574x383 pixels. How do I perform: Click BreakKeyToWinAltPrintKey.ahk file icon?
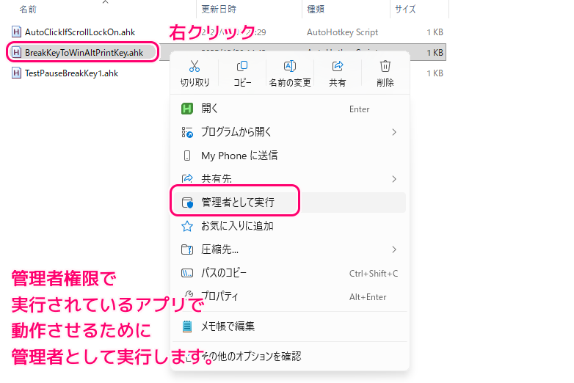[16, 53]
